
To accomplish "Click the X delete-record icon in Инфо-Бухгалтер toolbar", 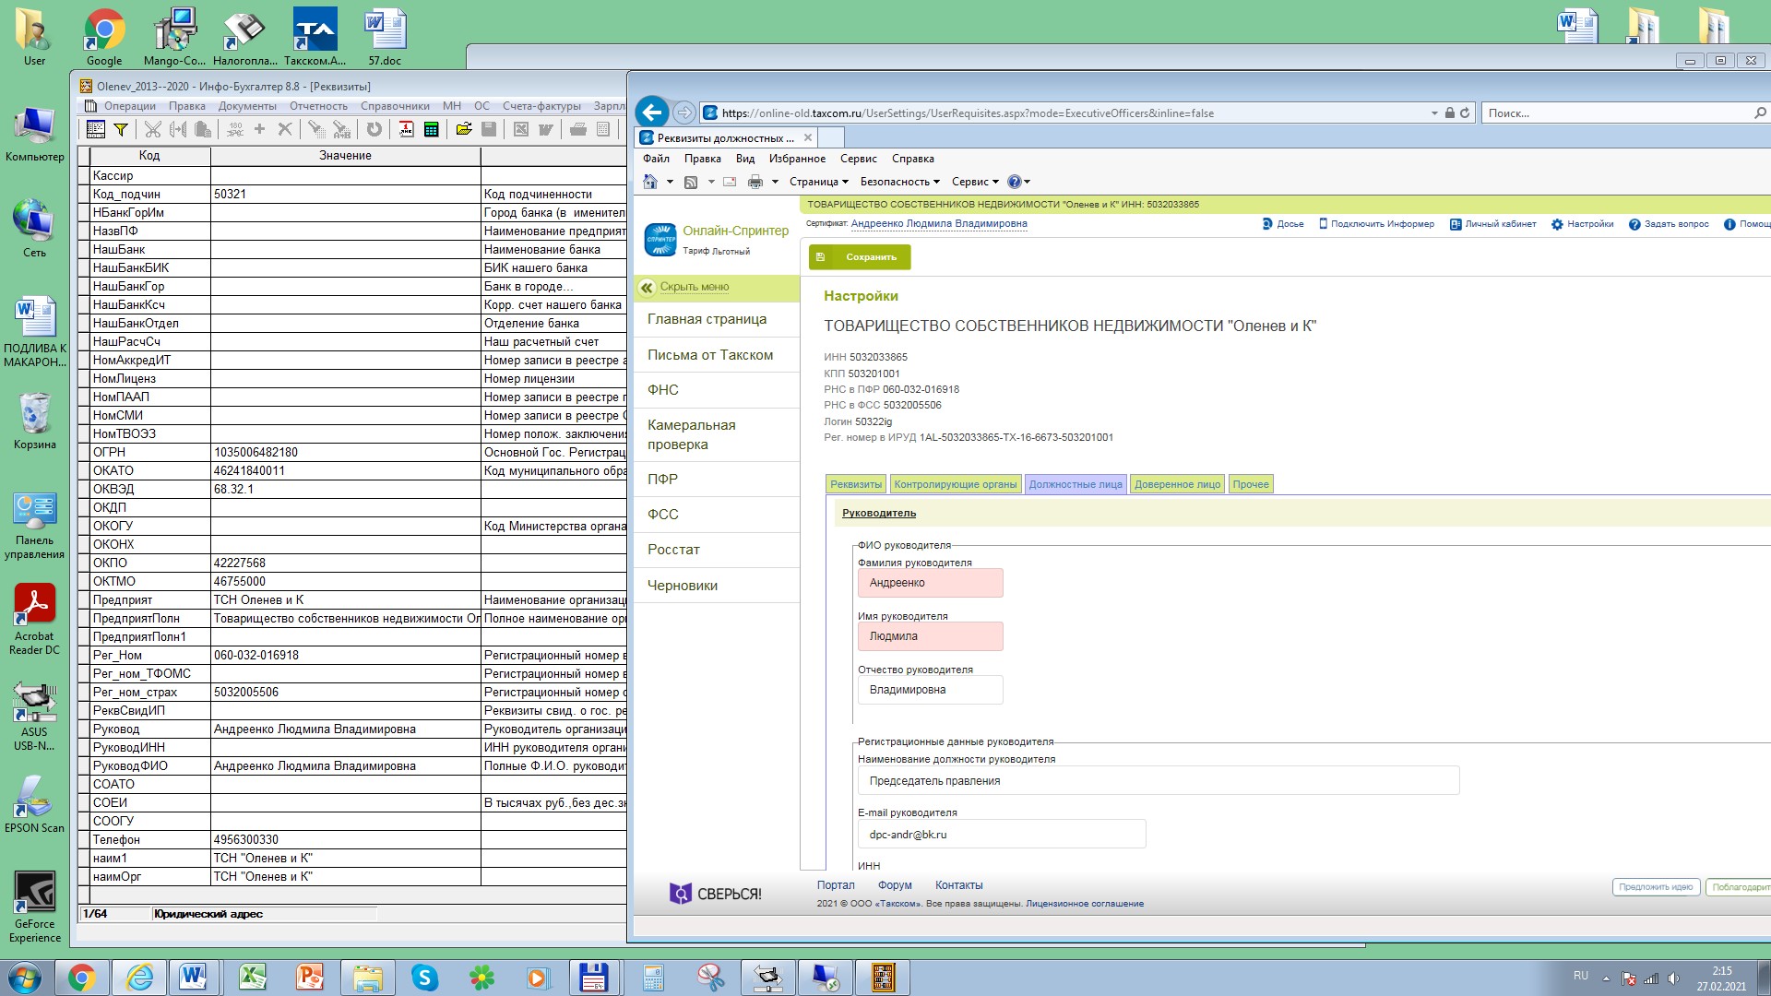I will click(x=285, y=129).
